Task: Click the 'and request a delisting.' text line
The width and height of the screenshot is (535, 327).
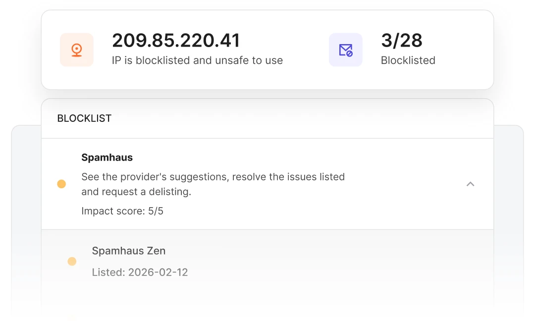Action: pyautogui.click(x=136, y=192)
